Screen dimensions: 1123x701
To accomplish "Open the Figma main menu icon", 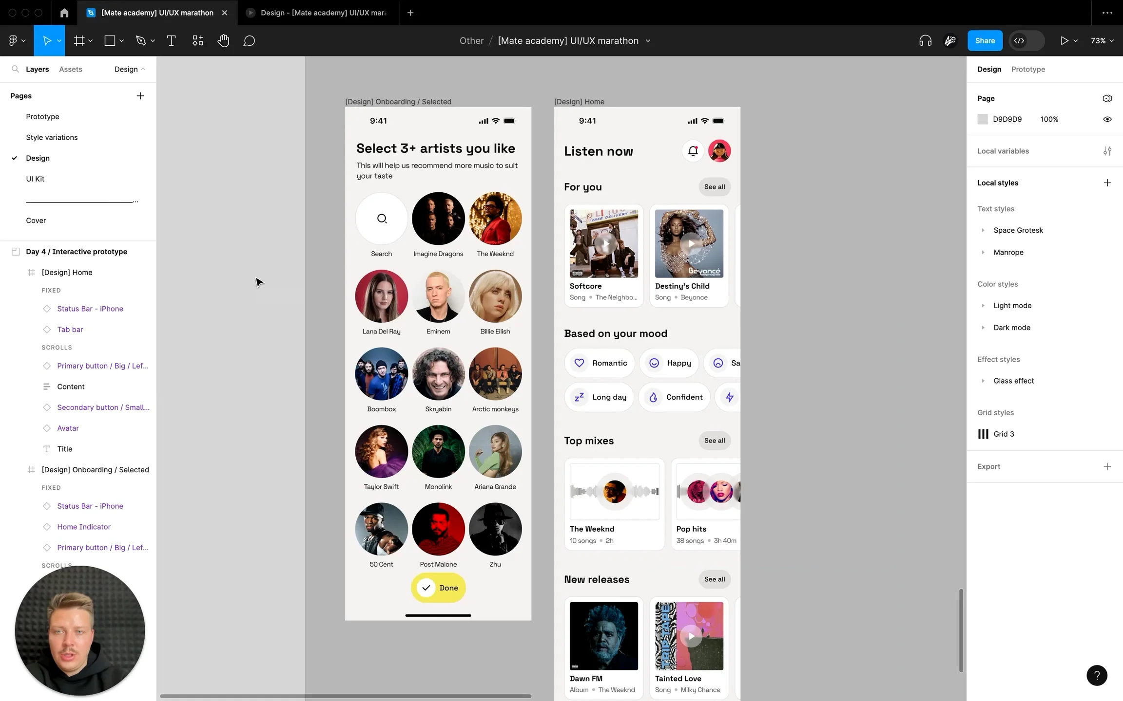I will click(13, 41).
